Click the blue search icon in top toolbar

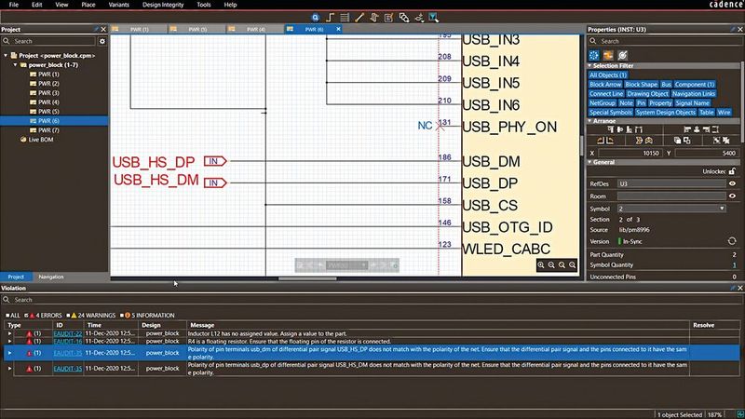click(315, 18)
